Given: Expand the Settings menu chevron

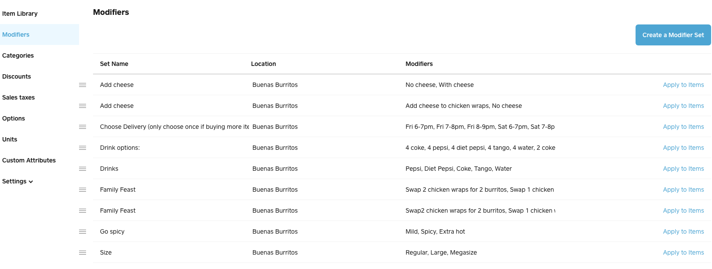Looking at the screenshot, I should click(x=31, y=182).
